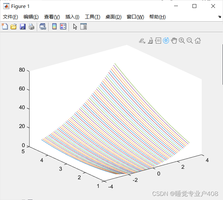
Task: Insert a legend via toolbar icon
Action: (63, 26)
